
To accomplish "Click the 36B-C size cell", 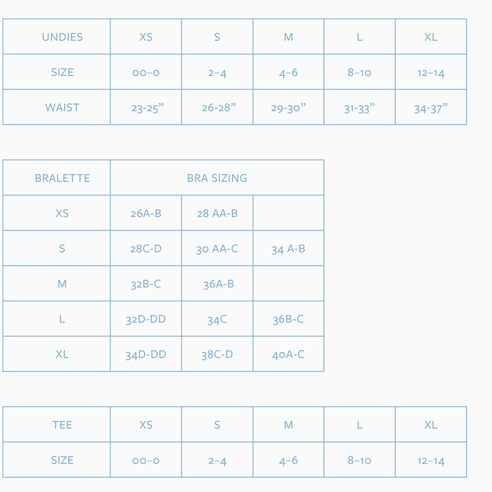I will 288,320.
